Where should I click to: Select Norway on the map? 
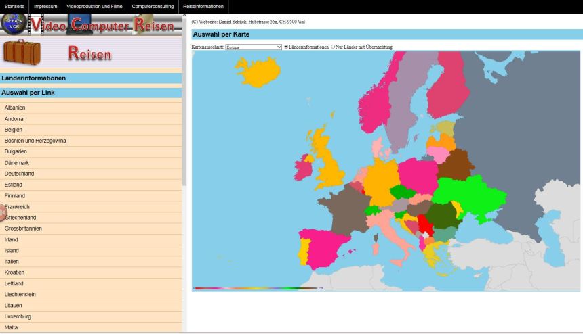point(376,108)
